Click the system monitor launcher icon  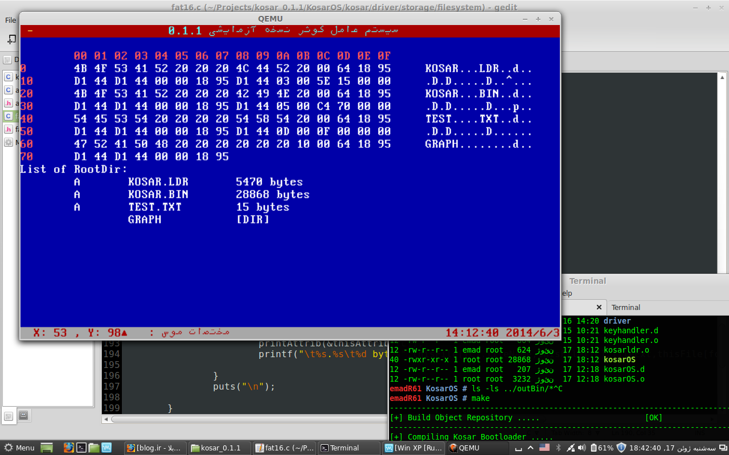pyautogui.click(x=107, y=448)
